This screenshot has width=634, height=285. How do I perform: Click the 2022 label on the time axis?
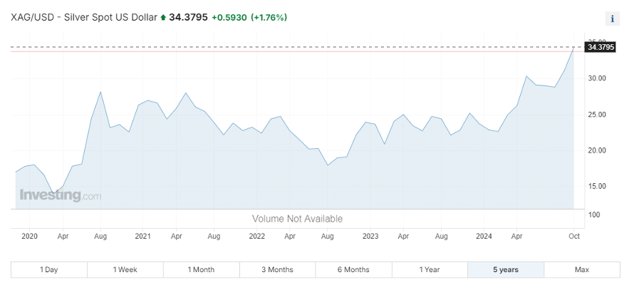[x=256, y=236]
